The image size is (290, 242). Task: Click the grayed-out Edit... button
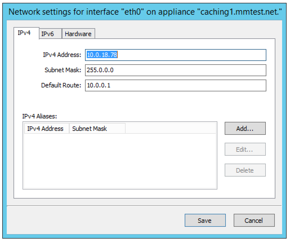(x=245, y=149)
